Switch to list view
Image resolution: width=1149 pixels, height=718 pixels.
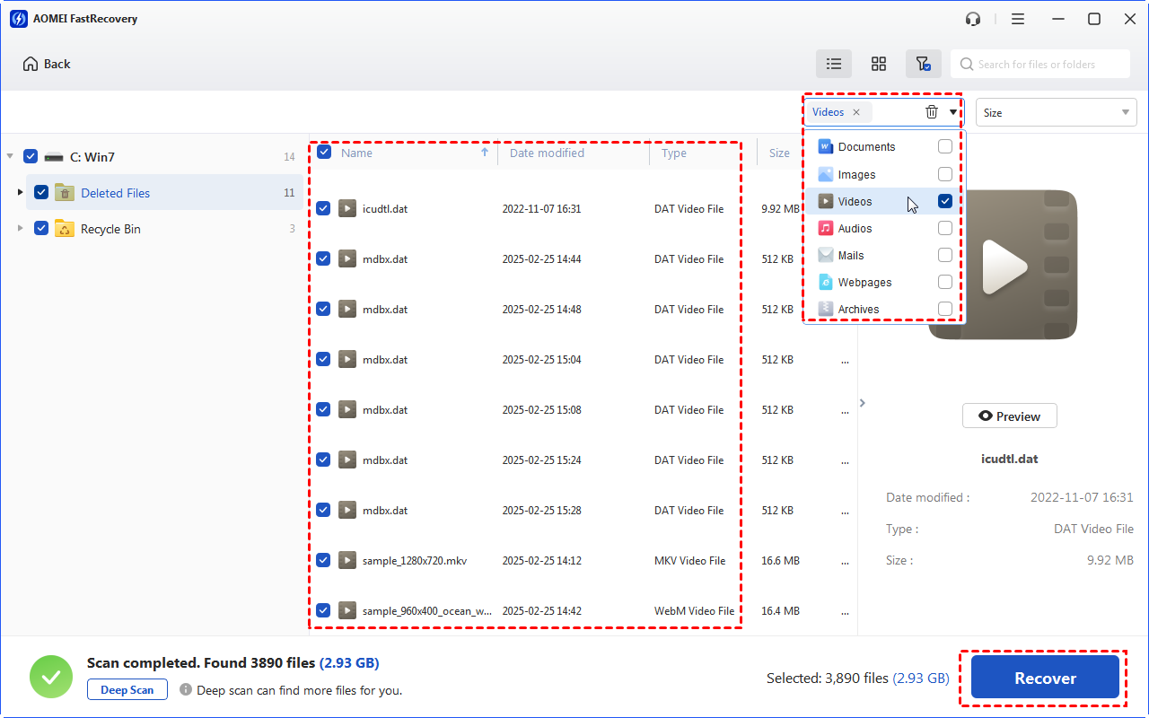[x=834, y=64]
